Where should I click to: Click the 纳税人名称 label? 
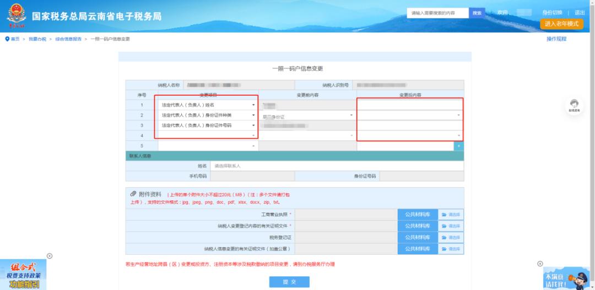pos(169,85)
